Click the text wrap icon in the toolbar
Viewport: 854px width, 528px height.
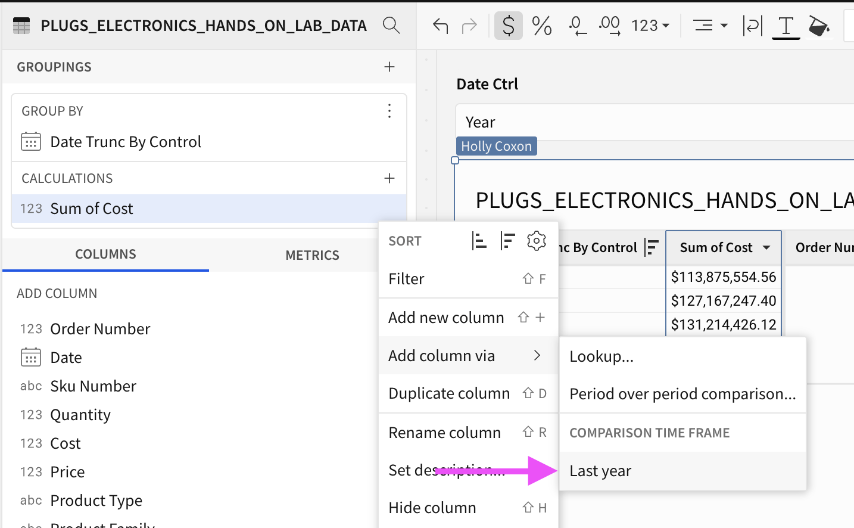click(752, 26)
